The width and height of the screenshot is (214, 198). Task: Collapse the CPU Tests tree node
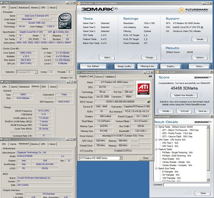coord(156,140)
